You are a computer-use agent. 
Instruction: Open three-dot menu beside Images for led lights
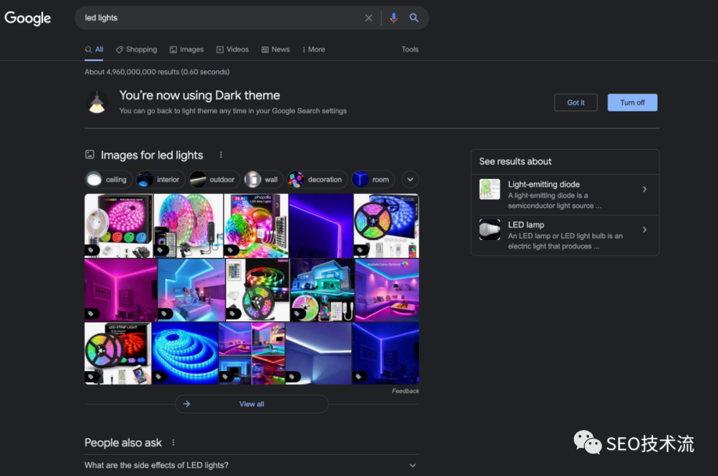point(221,155)
